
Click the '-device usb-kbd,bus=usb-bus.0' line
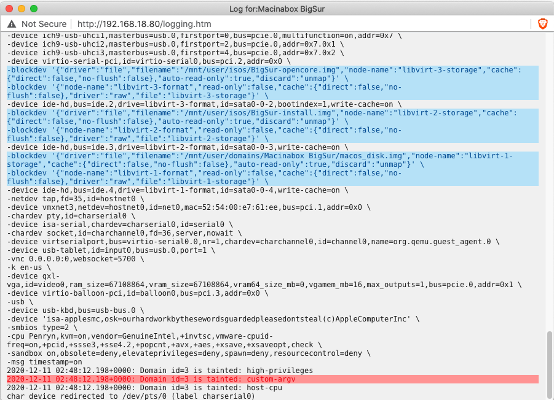76,310
